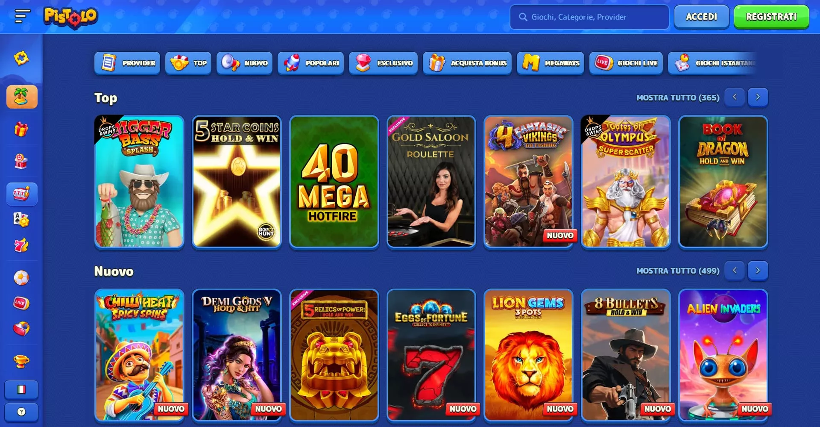This screenshot has height=427, width=820.
Task: Select the Acquista Bonus category tab
Action: 467,63
